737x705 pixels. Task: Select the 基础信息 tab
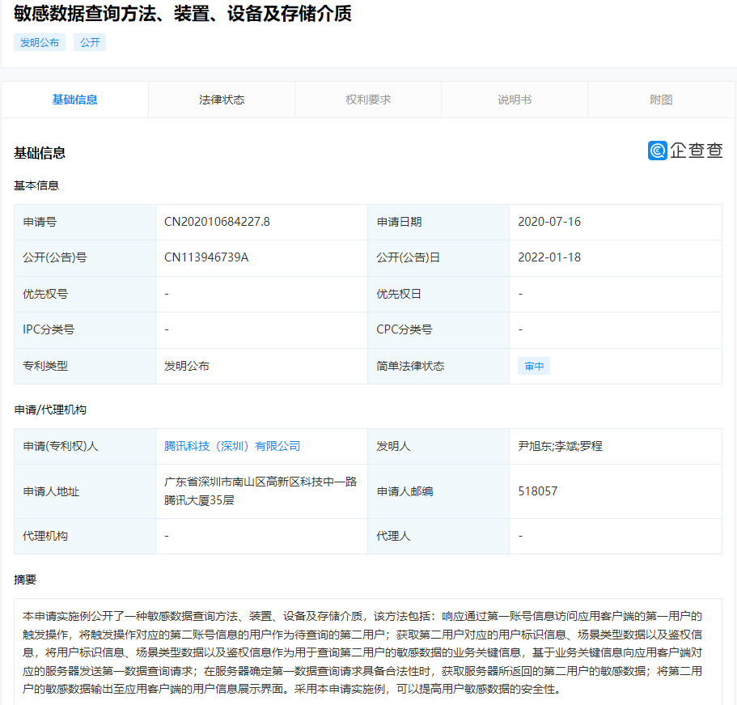[x=74, y=99]
